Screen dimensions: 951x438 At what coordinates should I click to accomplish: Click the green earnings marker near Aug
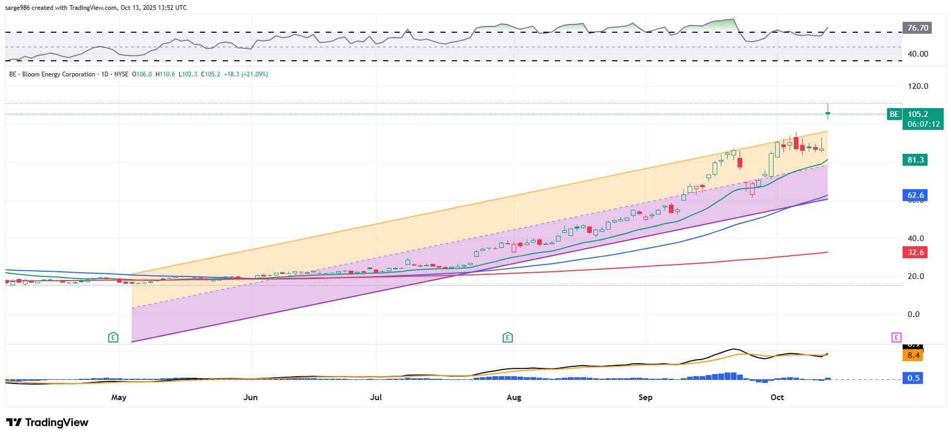tap(508, 338)
